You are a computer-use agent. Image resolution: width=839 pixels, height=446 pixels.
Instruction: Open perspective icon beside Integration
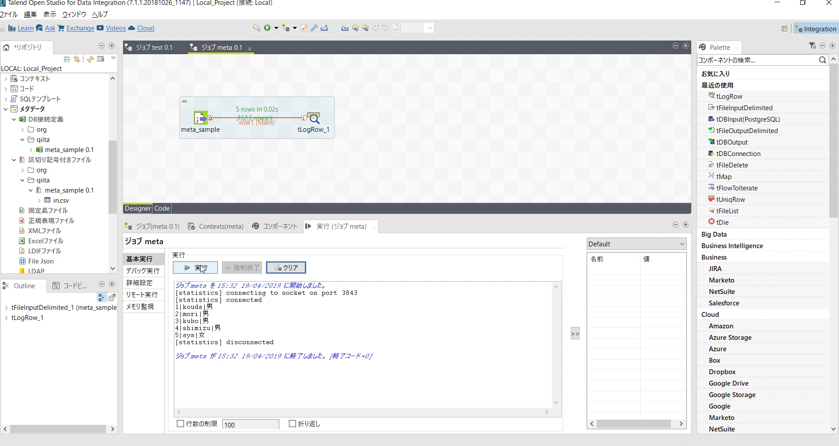point(784,29)
